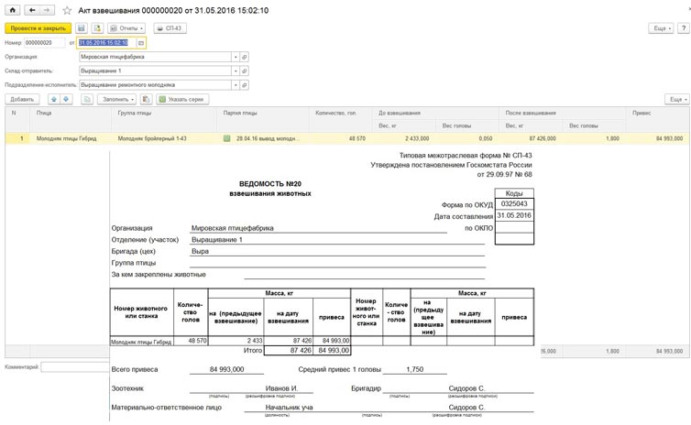
Task: Click Средний привес value 1,750
Action: tap(414, 369)
